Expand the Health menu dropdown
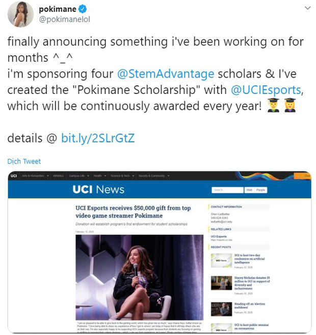 (x=99, y=176)
